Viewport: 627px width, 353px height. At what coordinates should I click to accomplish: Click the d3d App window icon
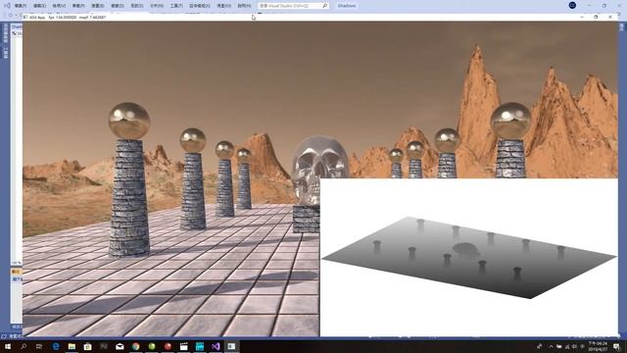click(x=26, y=18)
